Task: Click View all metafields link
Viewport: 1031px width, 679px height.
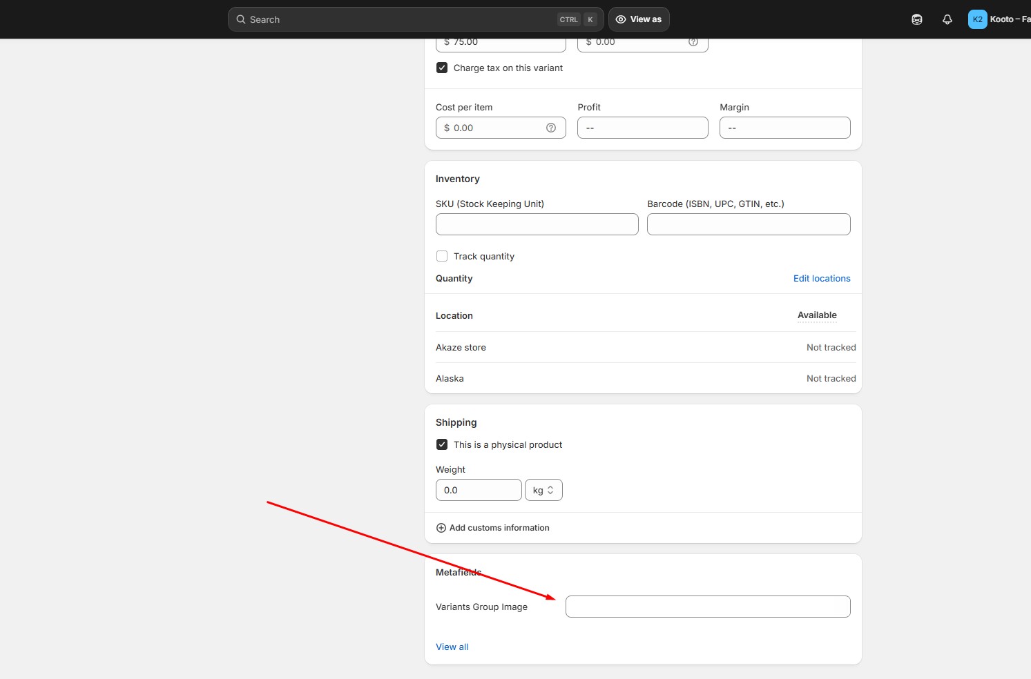Action: (x=452, y=647)
